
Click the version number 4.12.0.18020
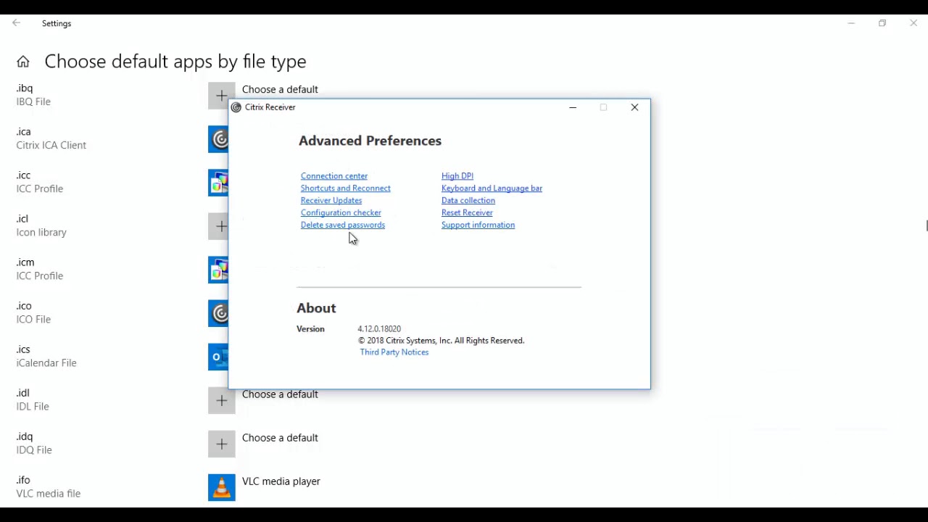[x=379, y=329]
